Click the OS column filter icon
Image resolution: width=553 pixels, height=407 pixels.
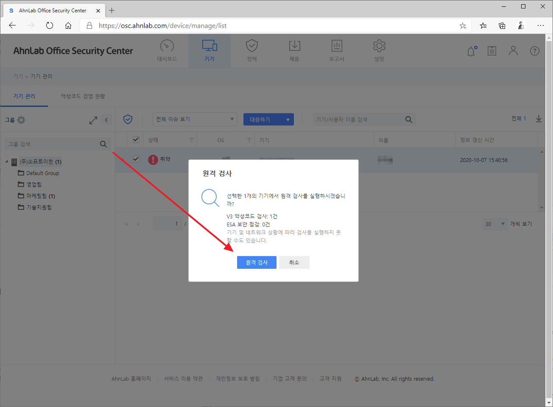click(x=249, y=140)
